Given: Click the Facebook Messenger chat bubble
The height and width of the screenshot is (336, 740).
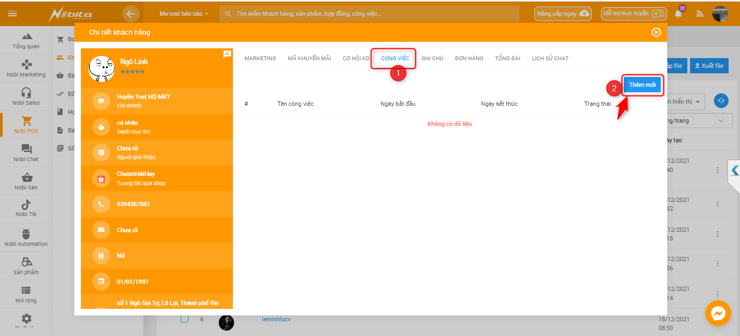Looking at the screenshot, I should (x=718, y=313).
